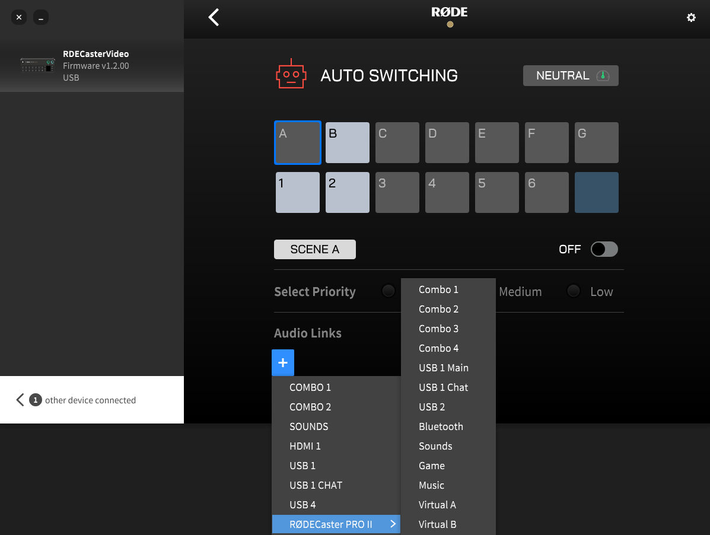
Task: Choose USB 1 Main from submenu
Action: [444, 368]
